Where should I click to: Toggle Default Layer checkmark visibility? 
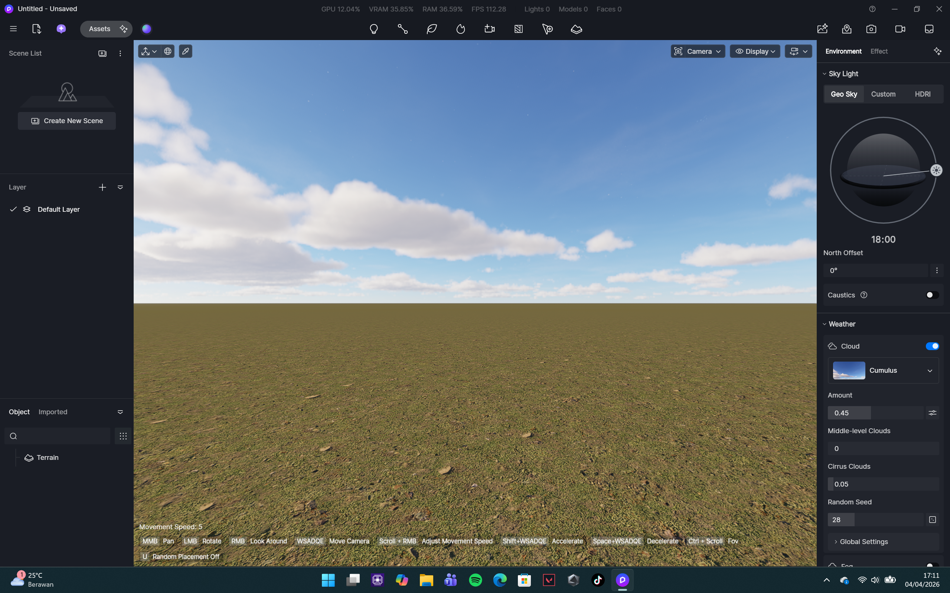pyautogui.click(x=13, y=209)
